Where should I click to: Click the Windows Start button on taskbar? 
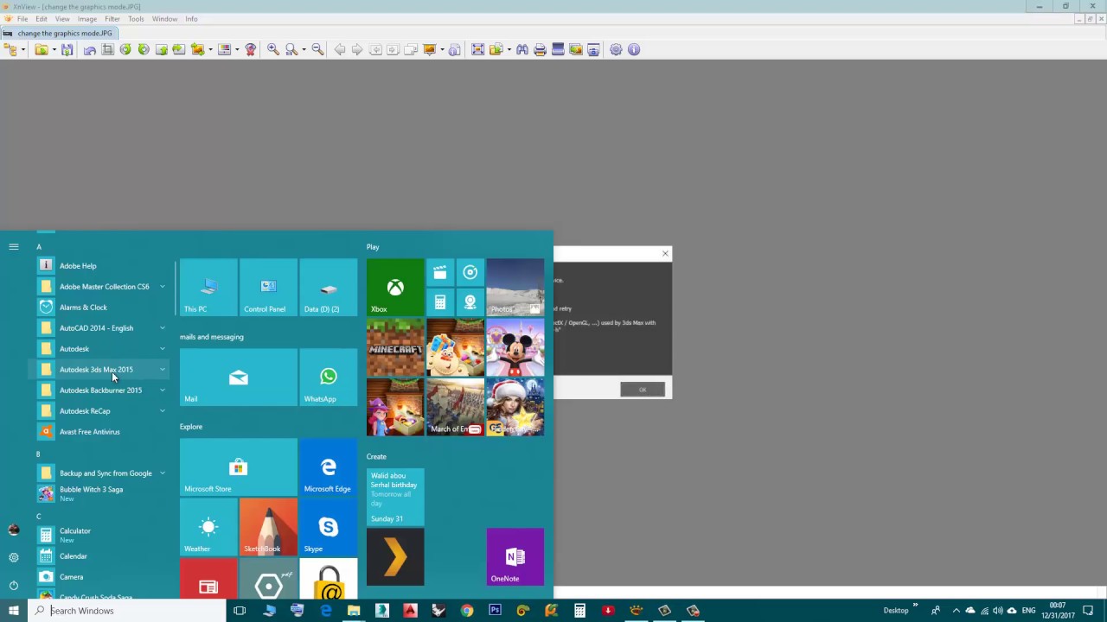point(13,611)
